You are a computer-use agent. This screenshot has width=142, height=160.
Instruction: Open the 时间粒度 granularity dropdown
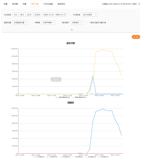(90, 15)
